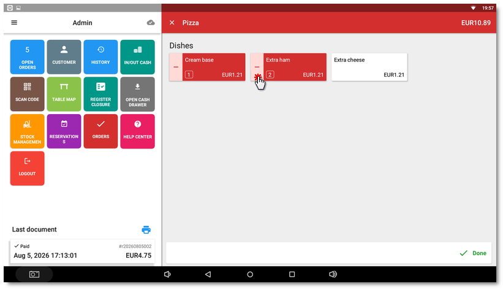Launch Scan Code tile
This screenshot has width=503, height=289.
pos(28,94)
